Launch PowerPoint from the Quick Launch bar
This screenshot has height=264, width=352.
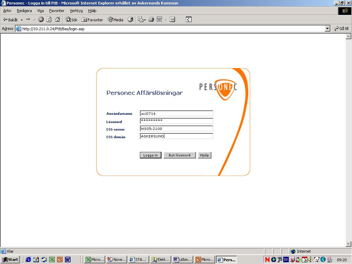point(60,260)
